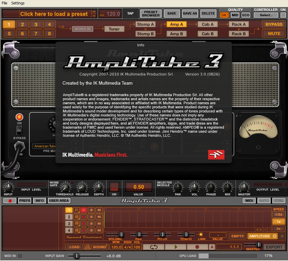Mute track 2 with M button
This screenshot has width=288, height=261.
pos(99,217)
